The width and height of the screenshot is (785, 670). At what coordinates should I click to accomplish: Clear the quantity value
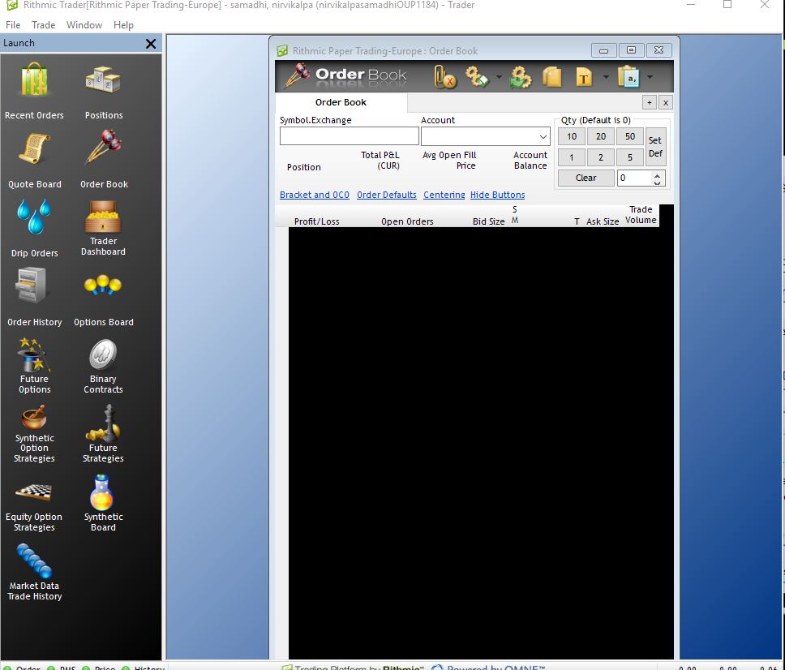[586, 178]
